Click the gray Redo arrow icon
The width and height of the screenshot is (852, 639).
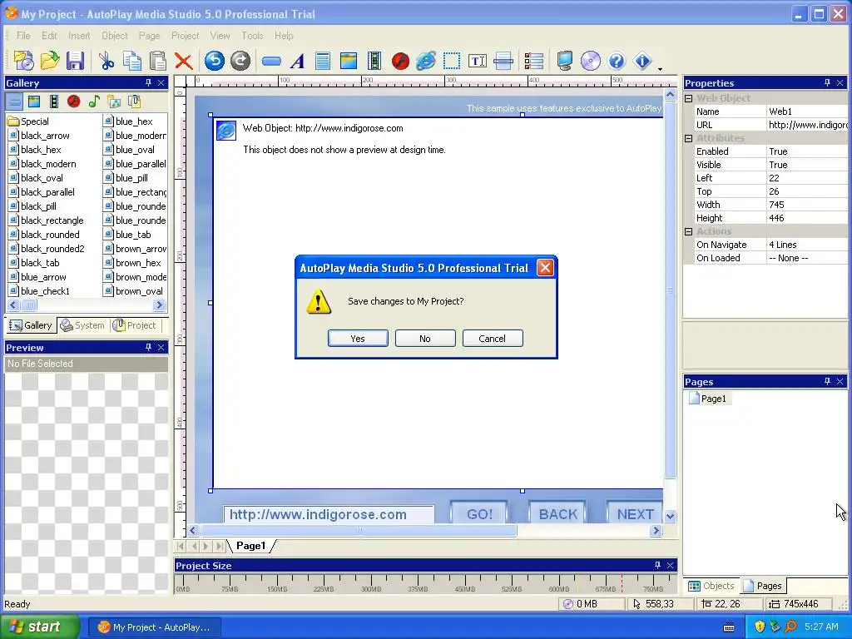[240, 61]
